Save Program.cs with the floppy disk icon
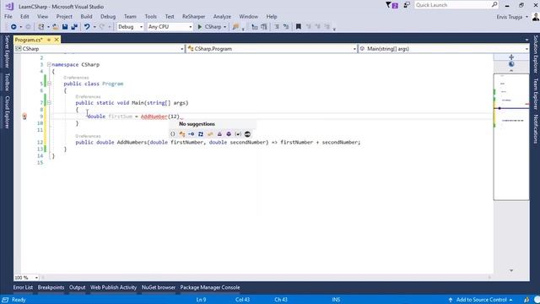The image size is (540, 304). click(65, 26)
